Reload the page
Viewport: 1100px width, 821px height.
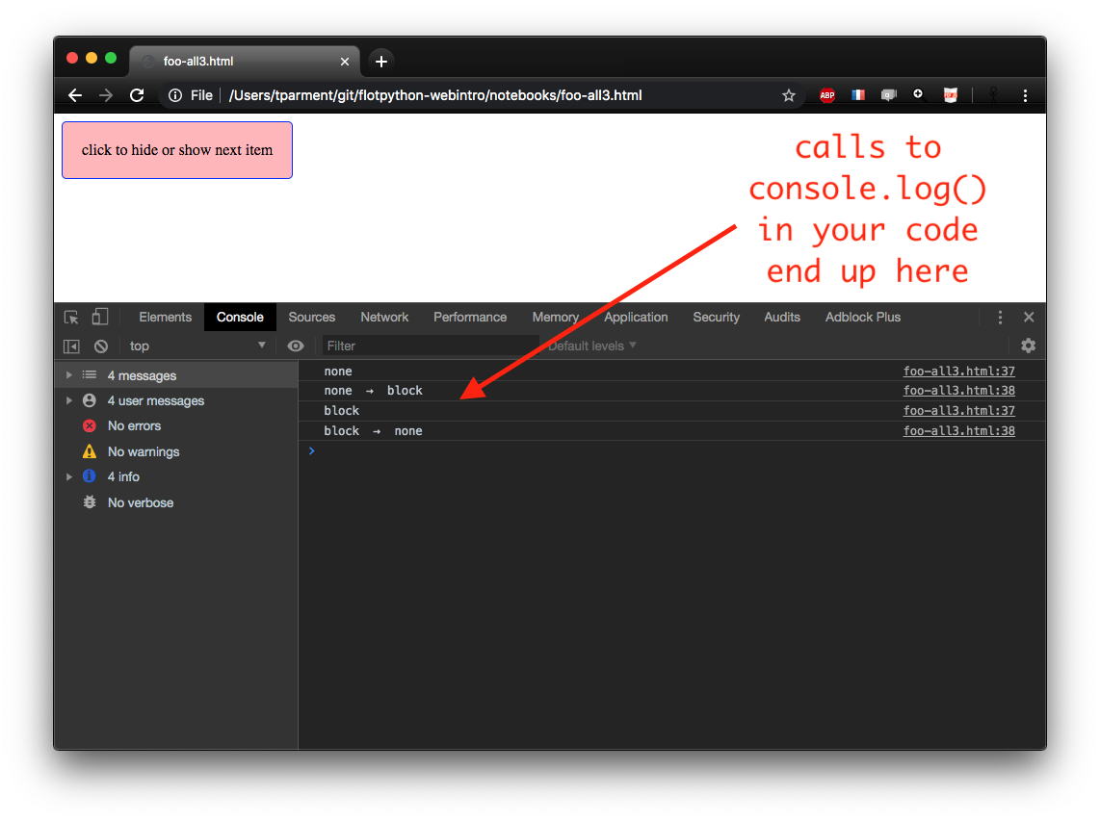click(x=137, y=95)
